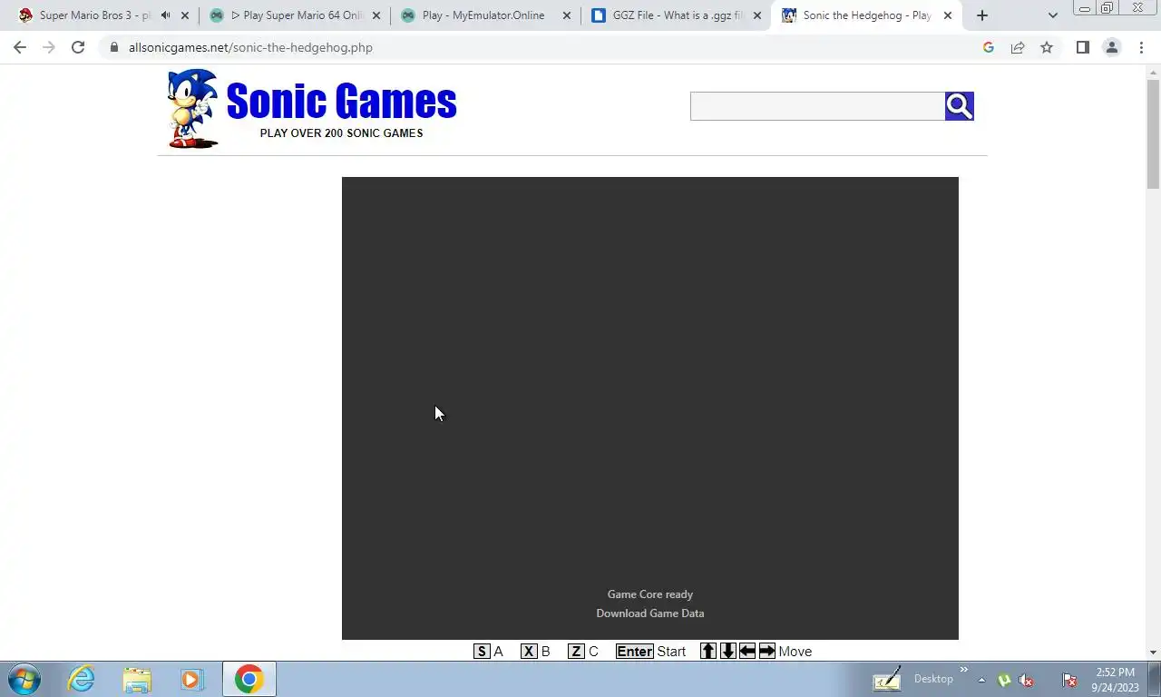Screen dimensions: 1161x697
Task: Click the S key icon for button A
Action: coord(482,652)
